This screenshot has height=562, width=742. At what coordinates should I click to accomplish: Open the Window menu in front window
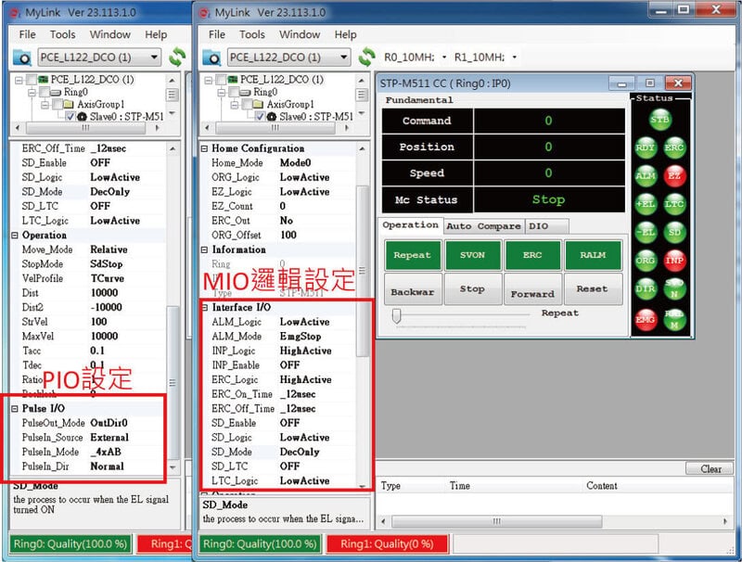pos(300,34)
